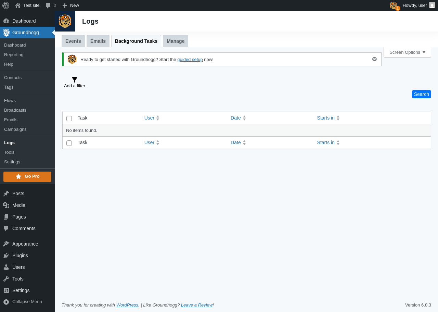Check select-all box in table header
This screenshot has height=312, width=438.
69,118
